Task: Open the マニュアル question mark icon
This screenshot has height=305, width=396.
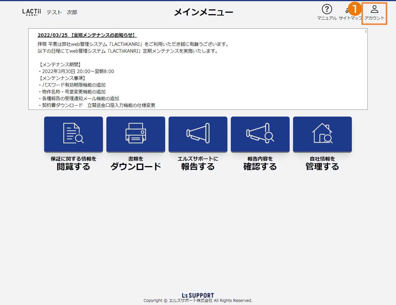Action: [x=327, y=9]
